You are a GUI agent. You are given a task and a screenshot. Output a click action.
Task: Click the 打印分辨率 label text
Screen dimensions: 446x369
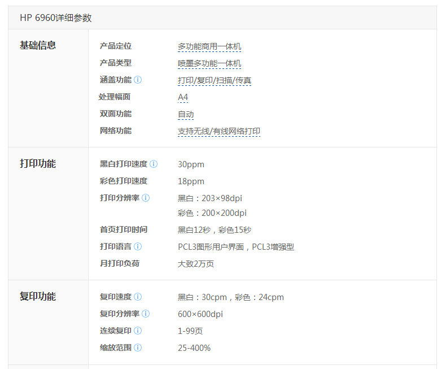(120, 198)
